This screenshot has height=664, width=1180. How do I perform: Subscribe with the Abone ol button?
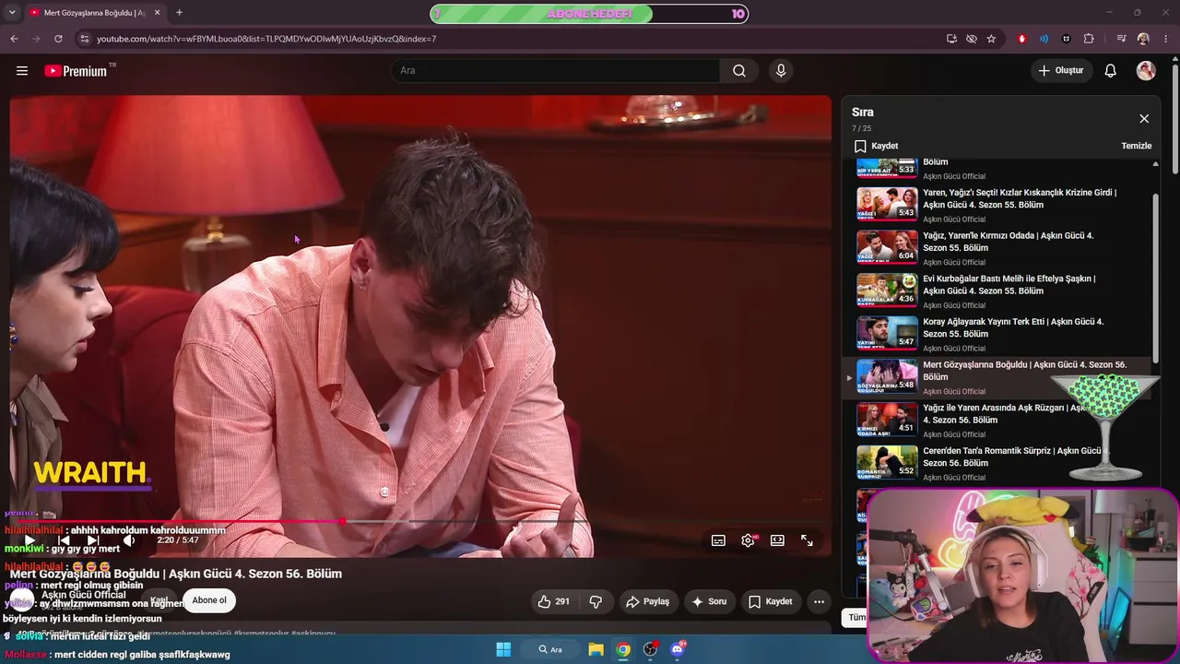point(209,600)
